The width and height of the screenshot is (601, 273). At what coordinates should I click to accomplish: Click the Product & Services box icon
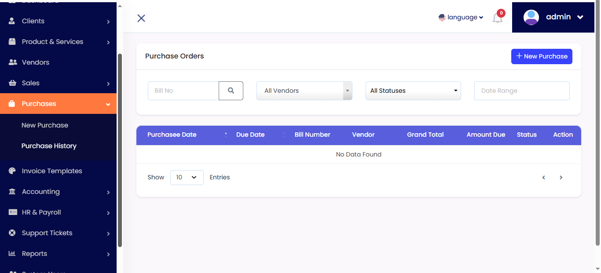tap(12, 42)
